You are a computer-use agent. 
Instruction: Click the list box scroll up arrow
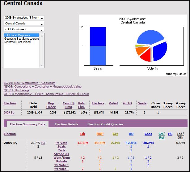[x=42, y=36]
